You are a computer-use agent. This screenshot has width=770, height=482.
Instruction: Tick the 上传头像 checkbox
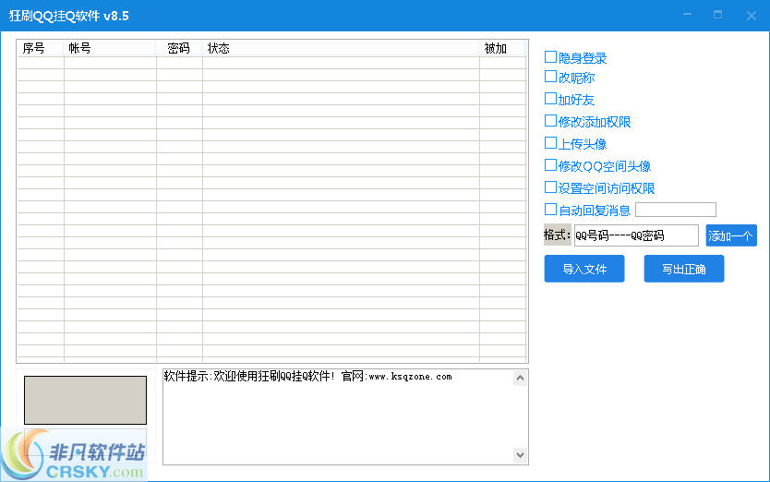(550, 143)
